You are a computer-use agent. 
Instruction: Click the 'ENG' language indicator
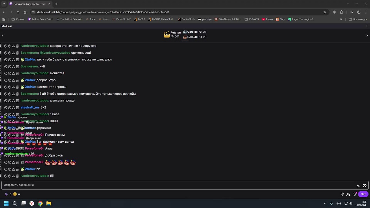point(339,204)
